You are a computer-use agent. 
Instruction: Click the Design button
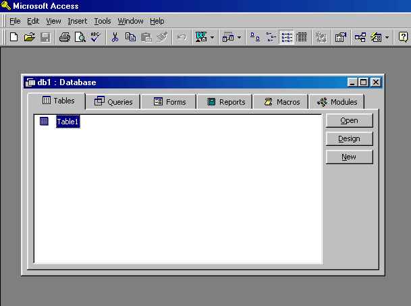click(x=349, y=138)
